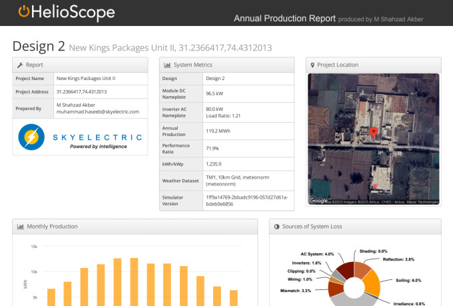Click the 'Design 2' page title
The width and height of the screenshot is (453, 306).
coord(39,46)
